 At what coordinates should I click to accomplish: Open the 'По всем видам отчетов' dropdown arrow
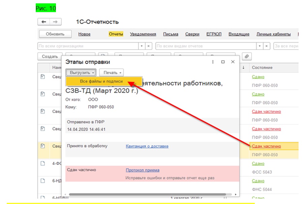pos(260,46)
